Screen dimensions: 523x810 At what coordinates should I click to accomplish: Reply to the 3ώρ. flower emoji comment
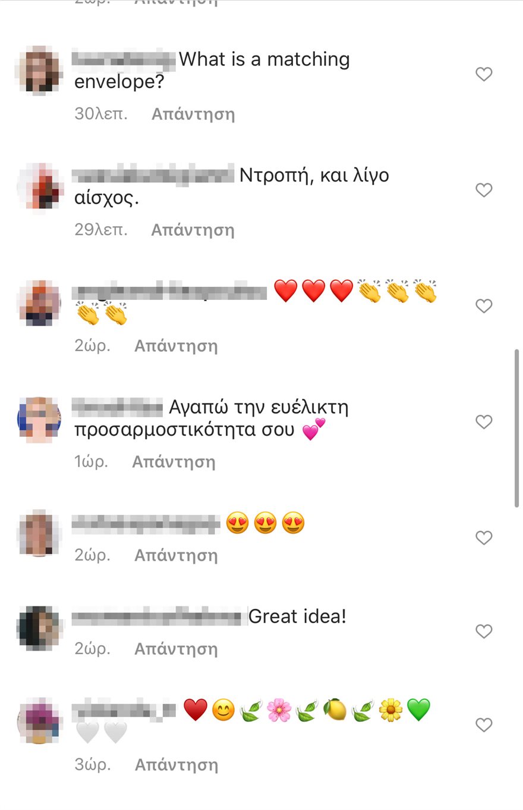pos(177,765)
